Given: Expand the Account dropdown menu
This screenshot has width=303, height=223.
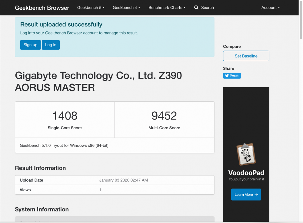Looking at the screenshot, I should (x=271, y=8).
